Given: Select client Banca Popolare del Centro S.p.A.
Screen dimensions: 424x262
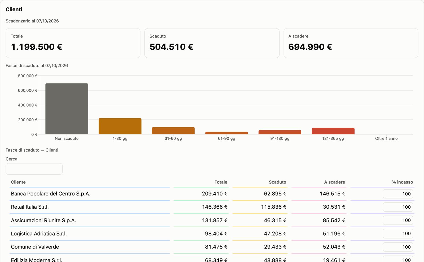Looking at the screenshot, I should [51, 194].
